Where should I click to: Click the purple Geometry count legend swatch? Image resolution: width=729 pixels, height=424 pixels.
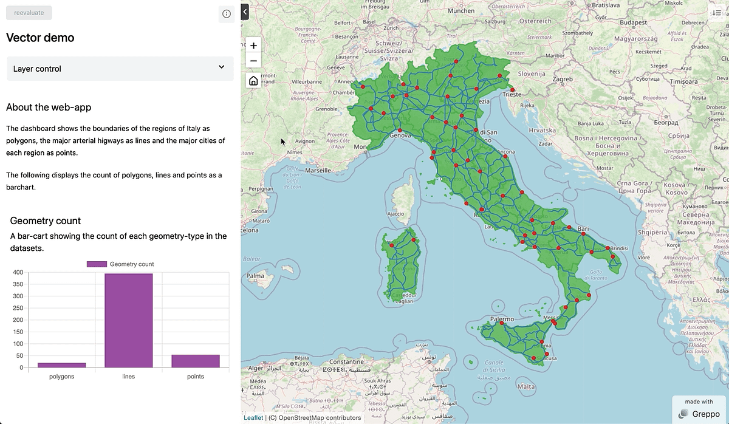point(96,264)
